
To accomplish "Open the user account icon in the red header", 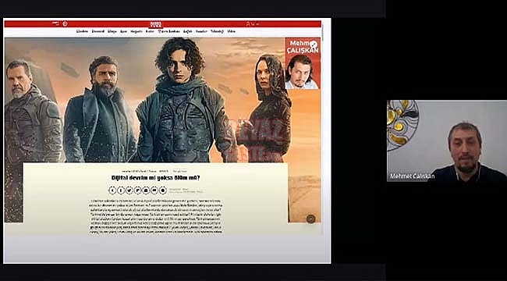I will (248, 23).
